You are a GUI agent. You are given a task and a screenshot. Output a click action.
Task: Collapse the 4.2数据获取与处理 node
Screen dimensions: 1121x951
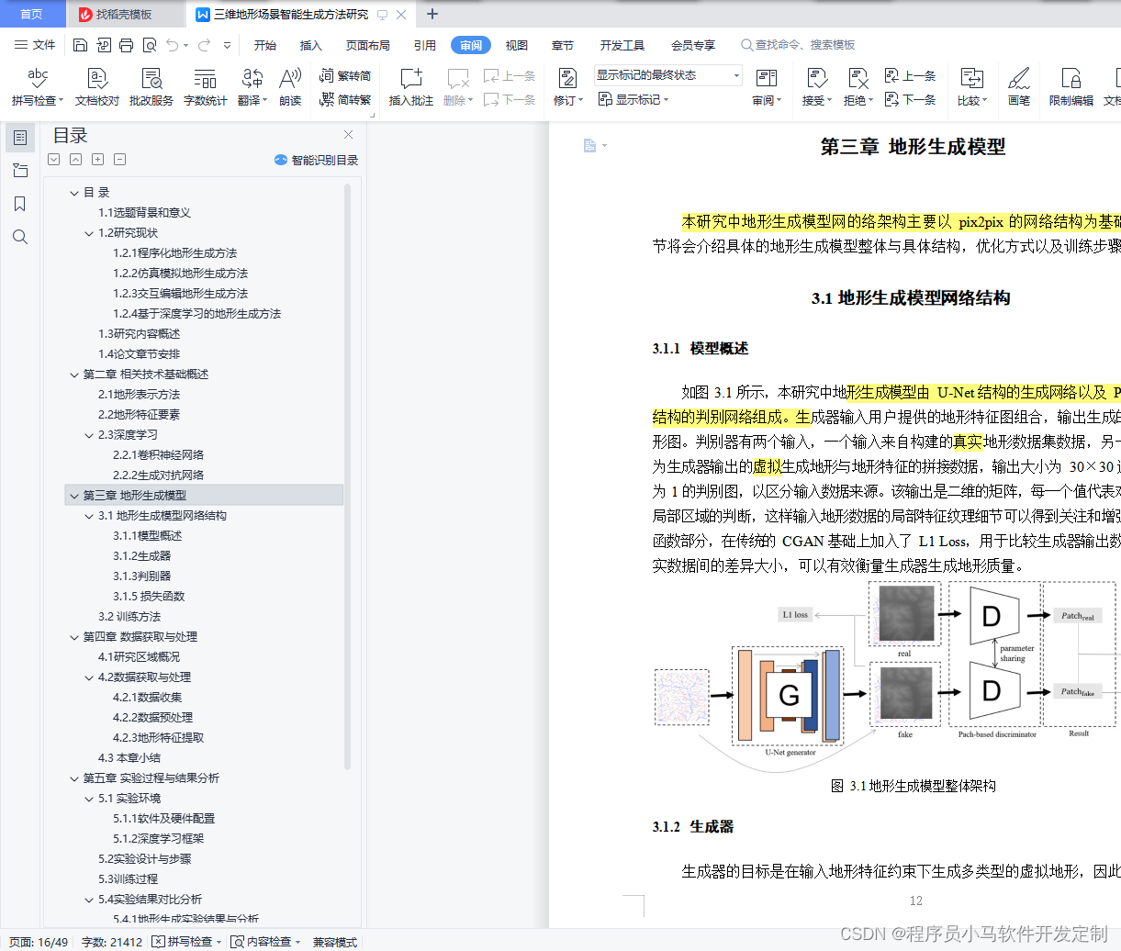point(89,677)
